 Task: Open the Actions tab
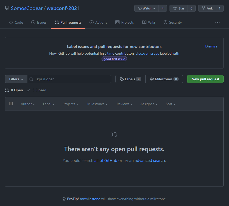[x=98, y=22]
